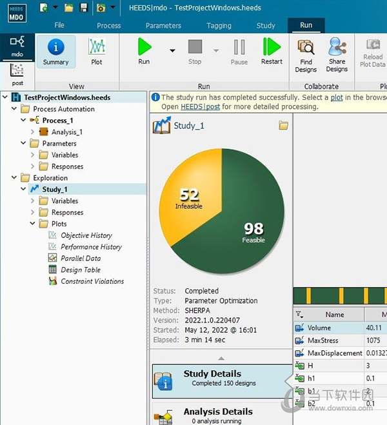Viewport: 387px width, 425px height.
Task: Open the folder icon in quick access toolbar
Action: [x=69, y=8]
